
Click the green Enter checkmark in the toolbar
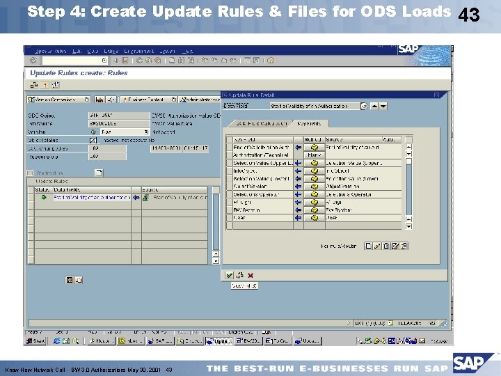(x=33, y=60)
